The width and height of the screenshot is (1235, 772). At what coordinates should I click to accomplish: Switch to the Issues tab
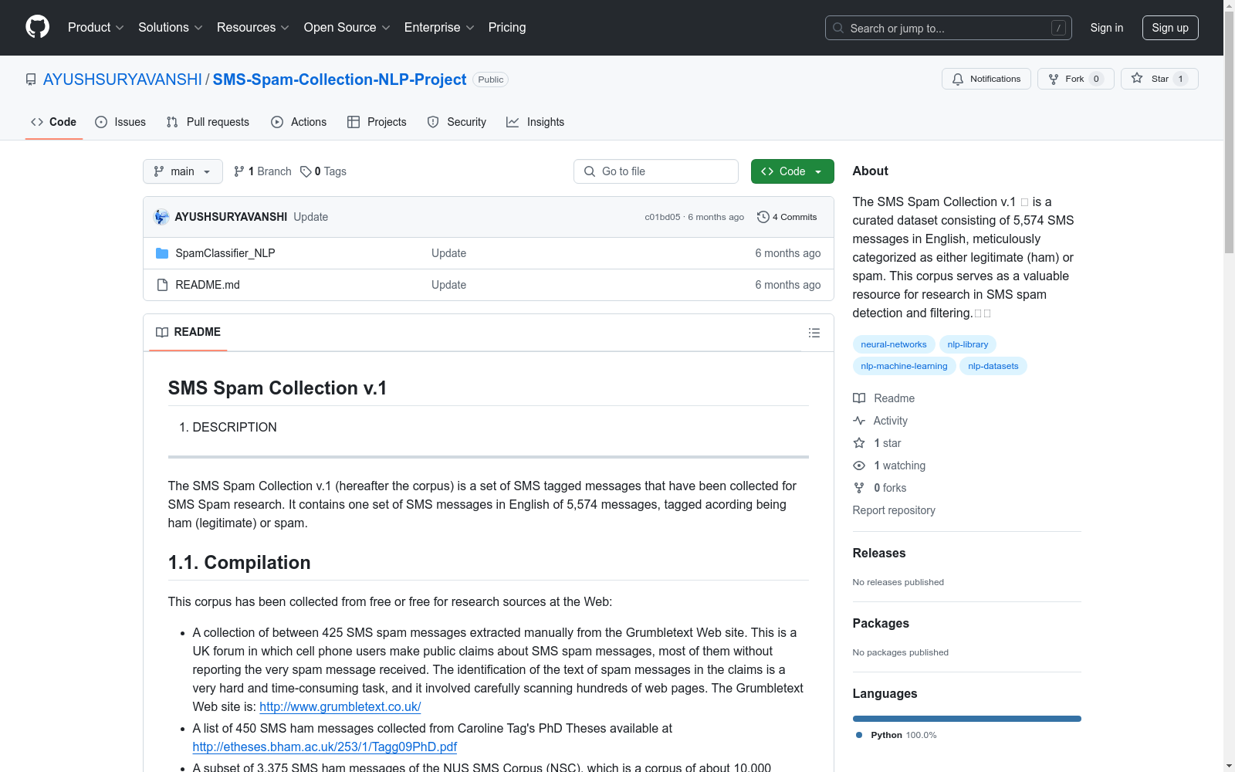(120, 122)
